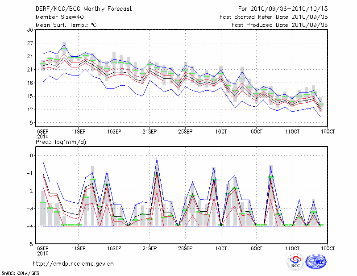Select the Prec.: log(mm/d) label
The image size is (357, 276).
tap(60, 142)
